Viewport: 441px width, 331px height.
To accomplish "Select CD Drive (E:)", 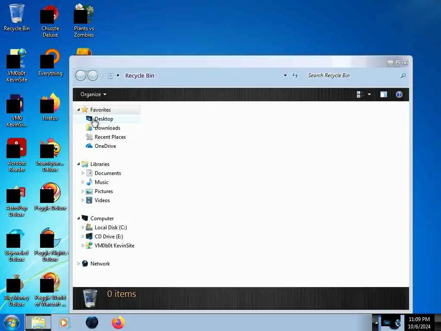I will [x=109, y=237].
